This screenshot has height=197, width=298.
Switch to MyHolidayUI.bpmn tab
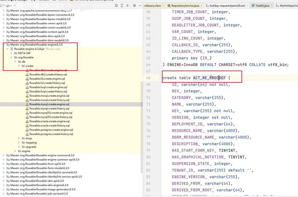[287, 6]
